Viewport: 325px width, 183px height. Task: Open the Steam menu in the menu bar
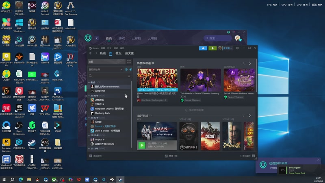point(95,48)
